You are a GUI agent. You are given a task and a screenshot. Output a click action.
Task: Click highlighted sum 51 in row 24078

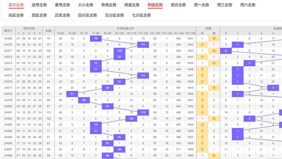click(x=72, y=94)
